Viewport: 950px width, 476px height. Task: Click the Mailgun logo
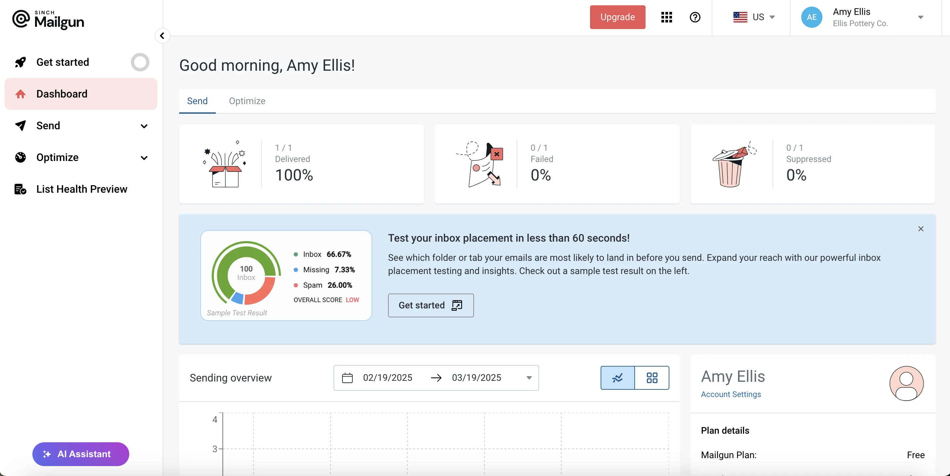click(x=48, y=20)
